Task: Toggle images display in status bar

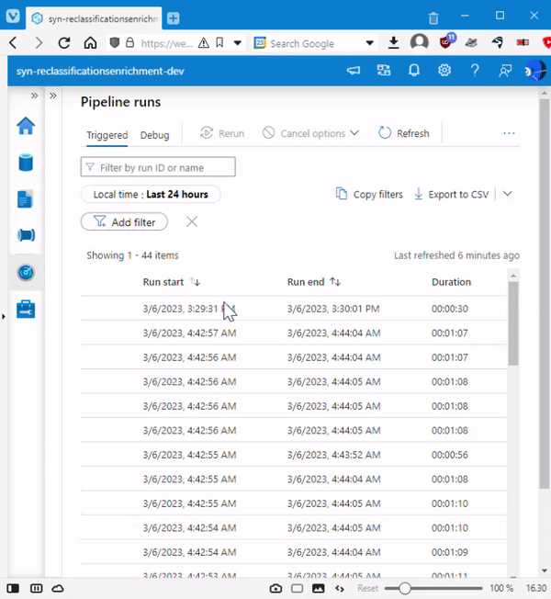Action: 319,588
